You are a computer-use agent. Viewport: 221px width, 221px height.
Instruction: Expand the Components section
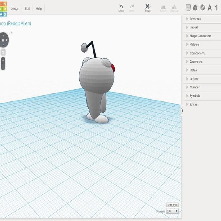point(202,53)
